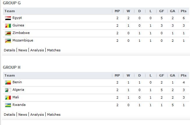Click the Guinea flag icon
This screenshot has width=190, height=125.
[x=8, y=26]
